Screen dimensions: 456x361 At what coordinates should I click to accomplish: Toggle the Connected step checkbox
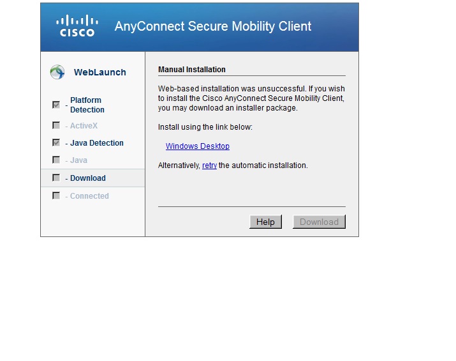[x=56, y=196]
